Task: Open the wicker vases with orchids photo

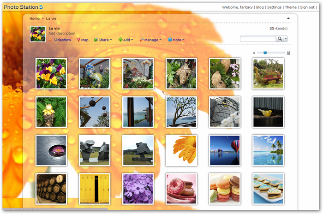Action: coord(225,73)
